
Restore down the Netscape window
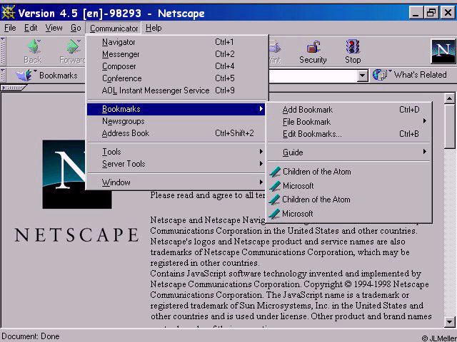(431, 13)
